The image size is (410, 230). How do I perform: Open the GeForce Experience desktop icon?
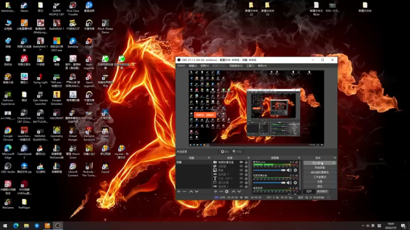point(8,98)
